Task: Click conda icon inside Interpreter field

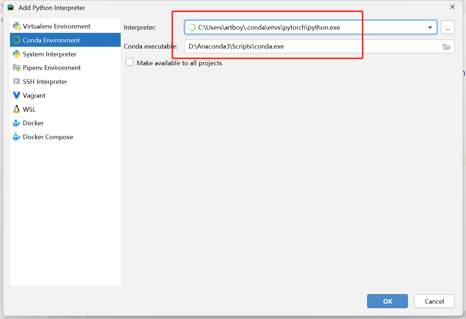Action: 192,27
